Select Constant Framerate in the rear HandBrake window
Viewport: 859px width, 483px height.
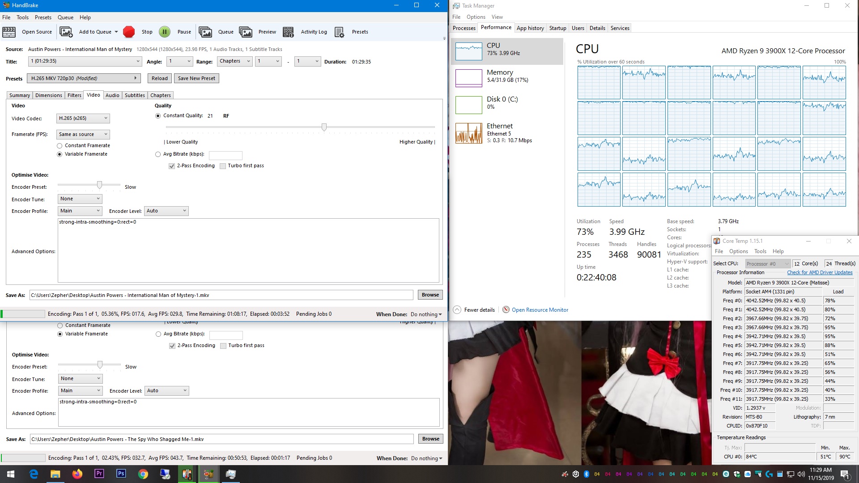[60, 326]
